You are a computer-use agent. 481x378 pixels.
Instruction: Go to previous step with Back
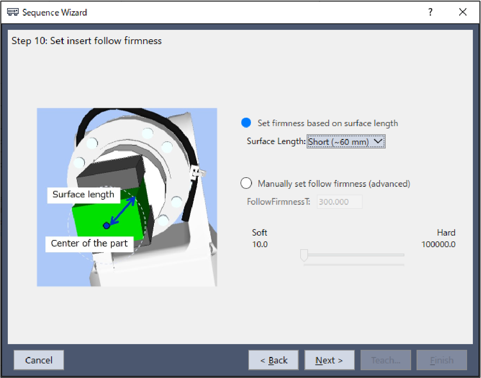pos(273,360)
